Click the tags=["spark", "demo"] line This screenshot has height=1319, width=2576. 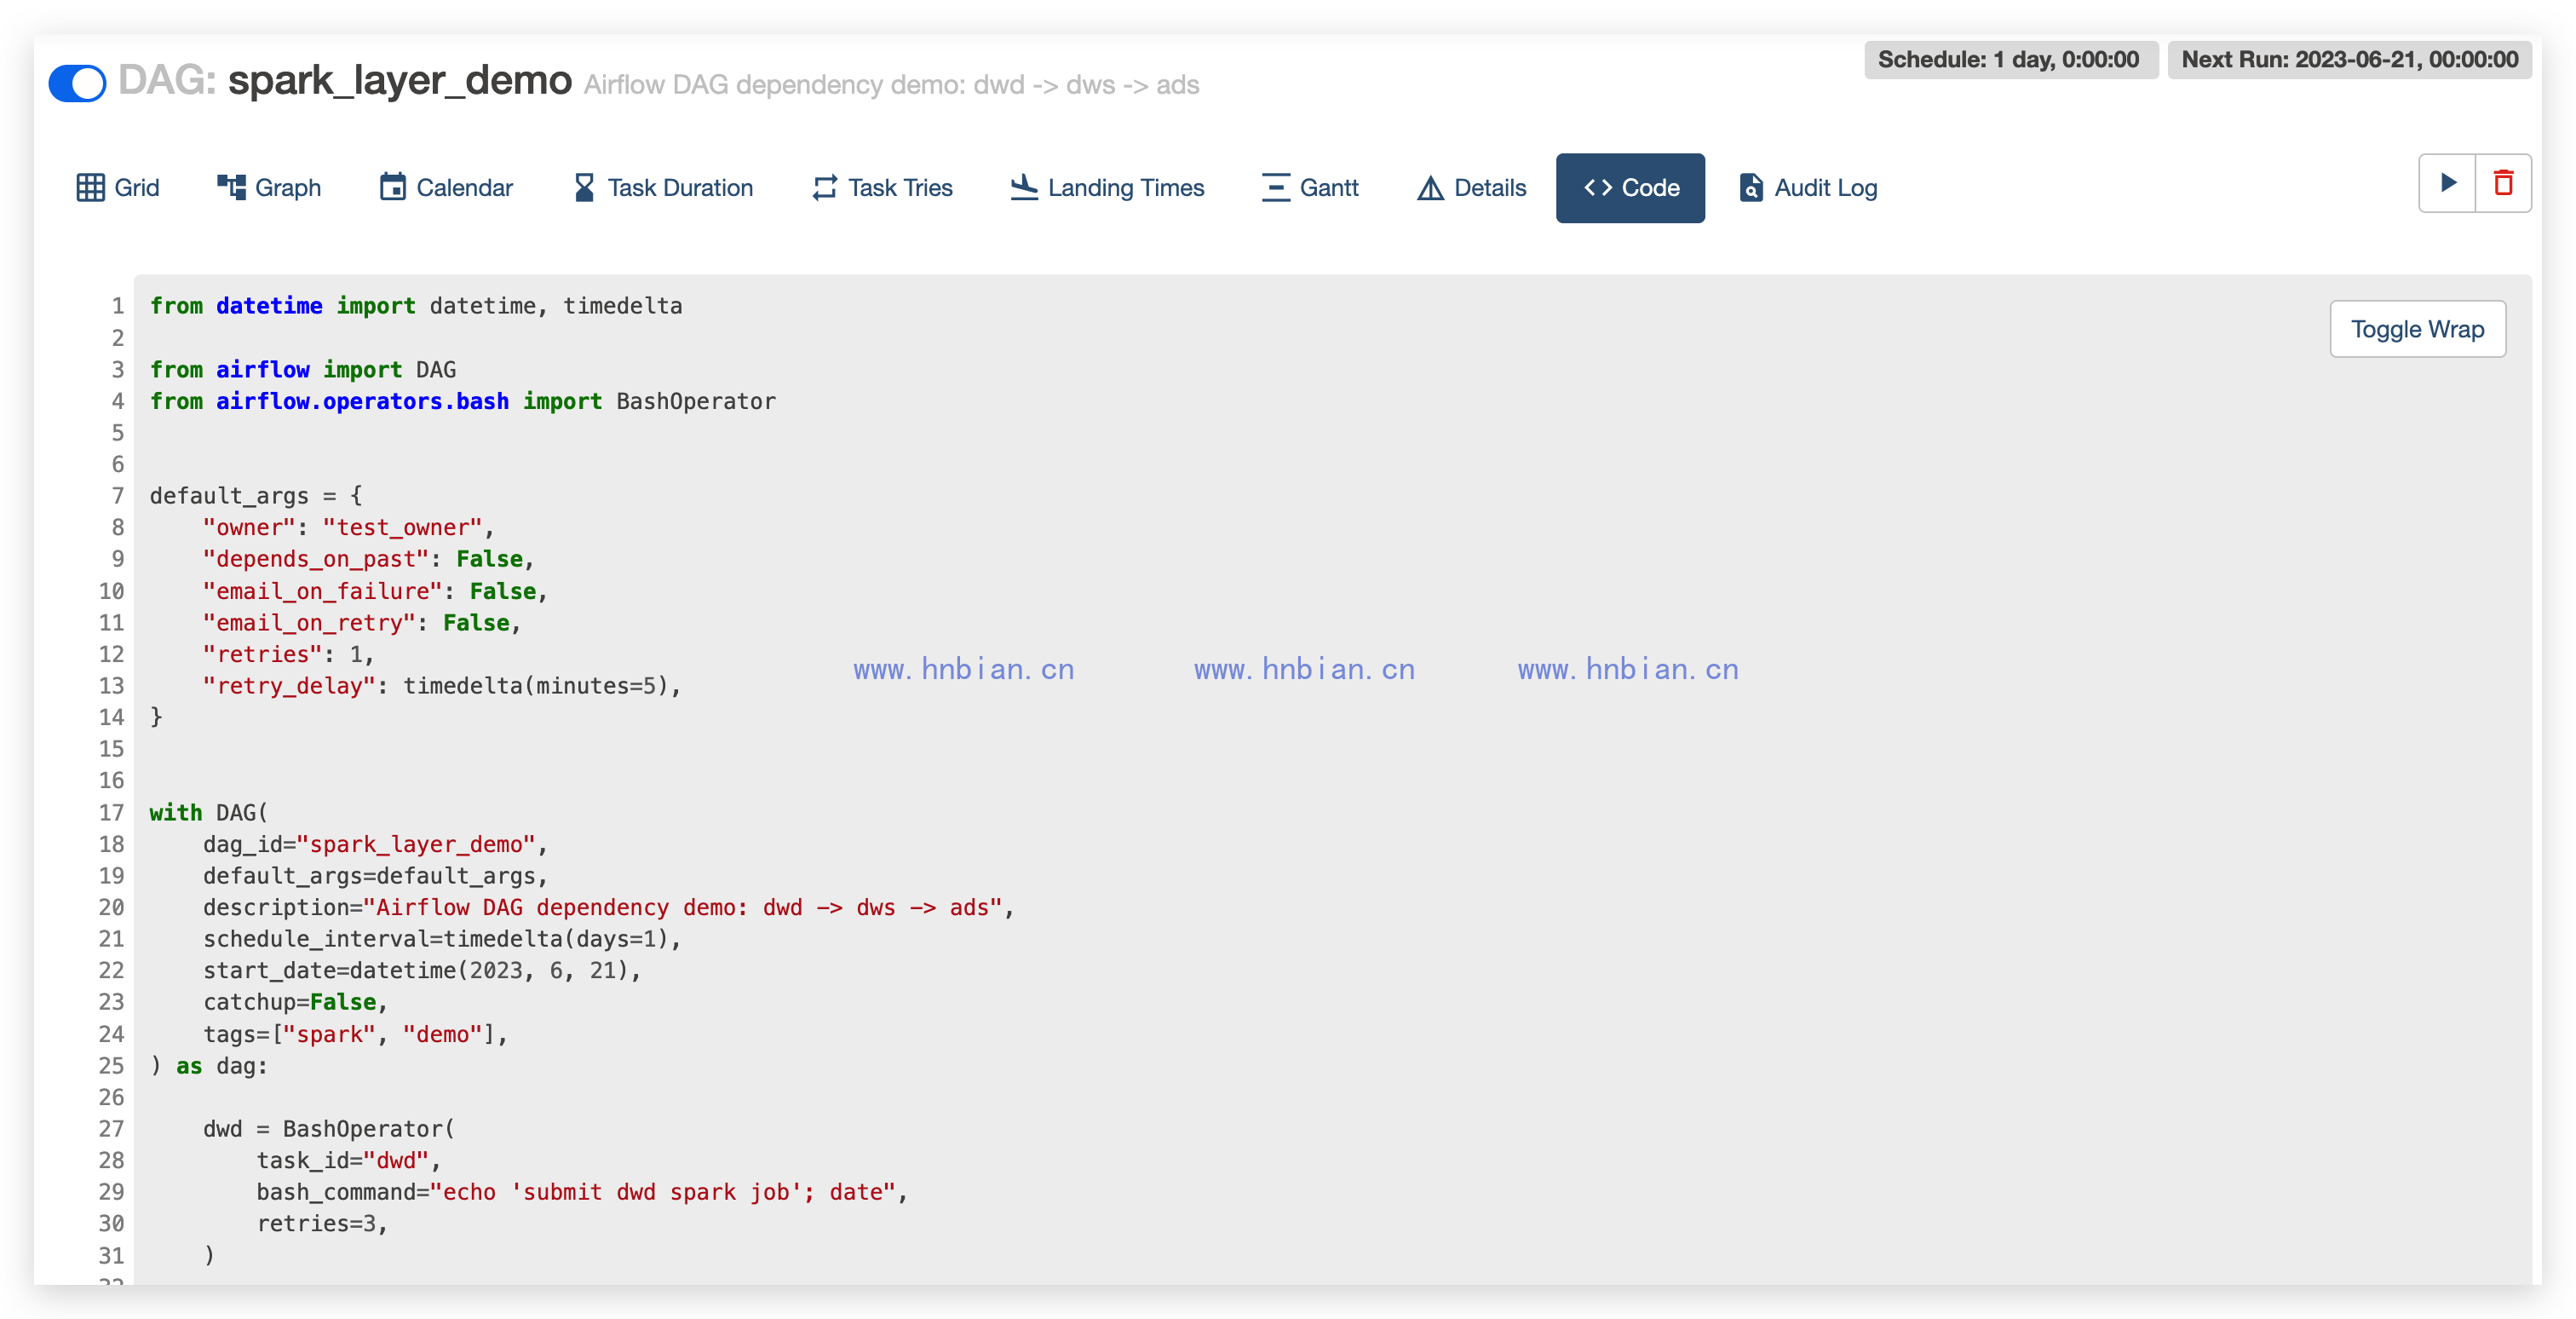point(356,1034)
